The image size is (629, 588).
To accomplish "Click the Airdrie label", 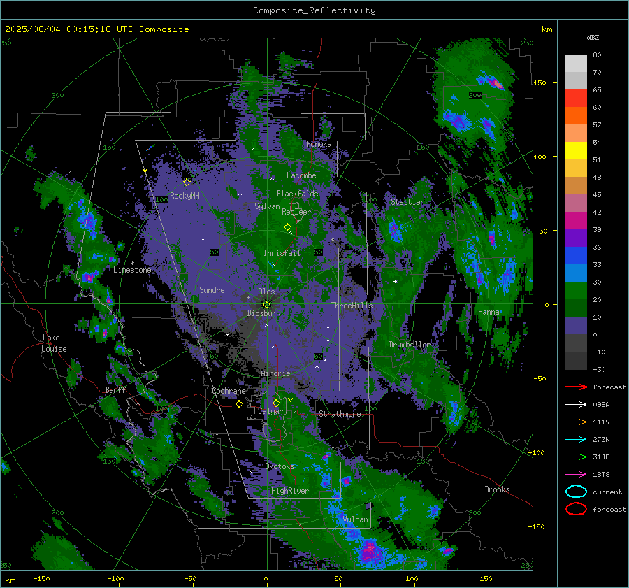I will [275, 373].
